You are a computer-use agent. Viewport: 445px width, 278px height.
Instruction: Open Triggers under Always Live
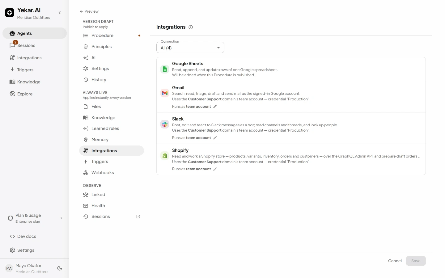pos(112,162)
